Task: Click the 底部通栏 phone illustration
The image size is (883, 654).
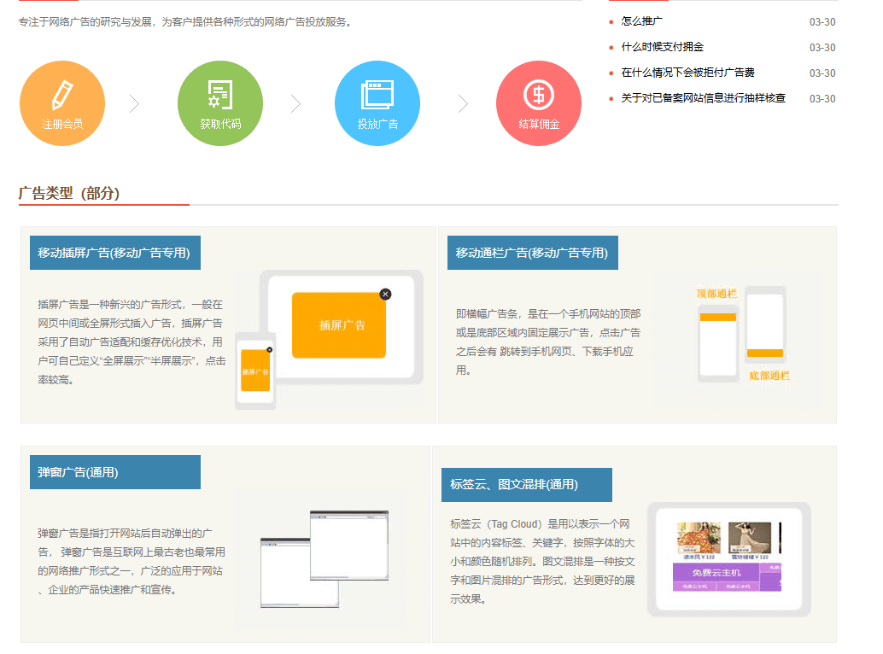Action: pyautogui.click(x=765, y=324)
